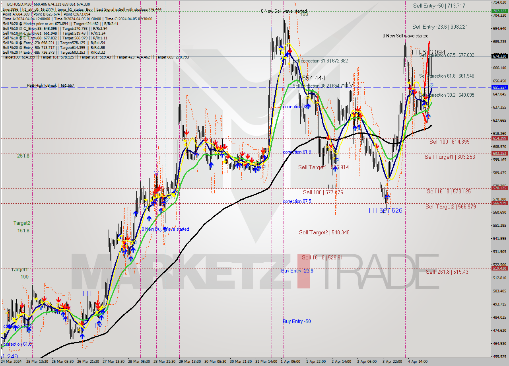Screen dimensions: 509x366
Task: Click the blue 651.557 price tag on axis
Action: point(499,87)
